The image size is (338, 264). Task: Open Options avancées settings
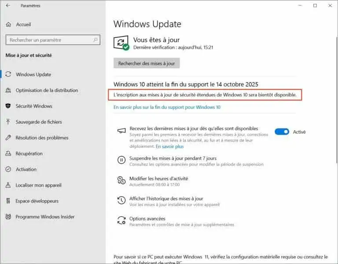pyautogui.click(x=147, y=219)
